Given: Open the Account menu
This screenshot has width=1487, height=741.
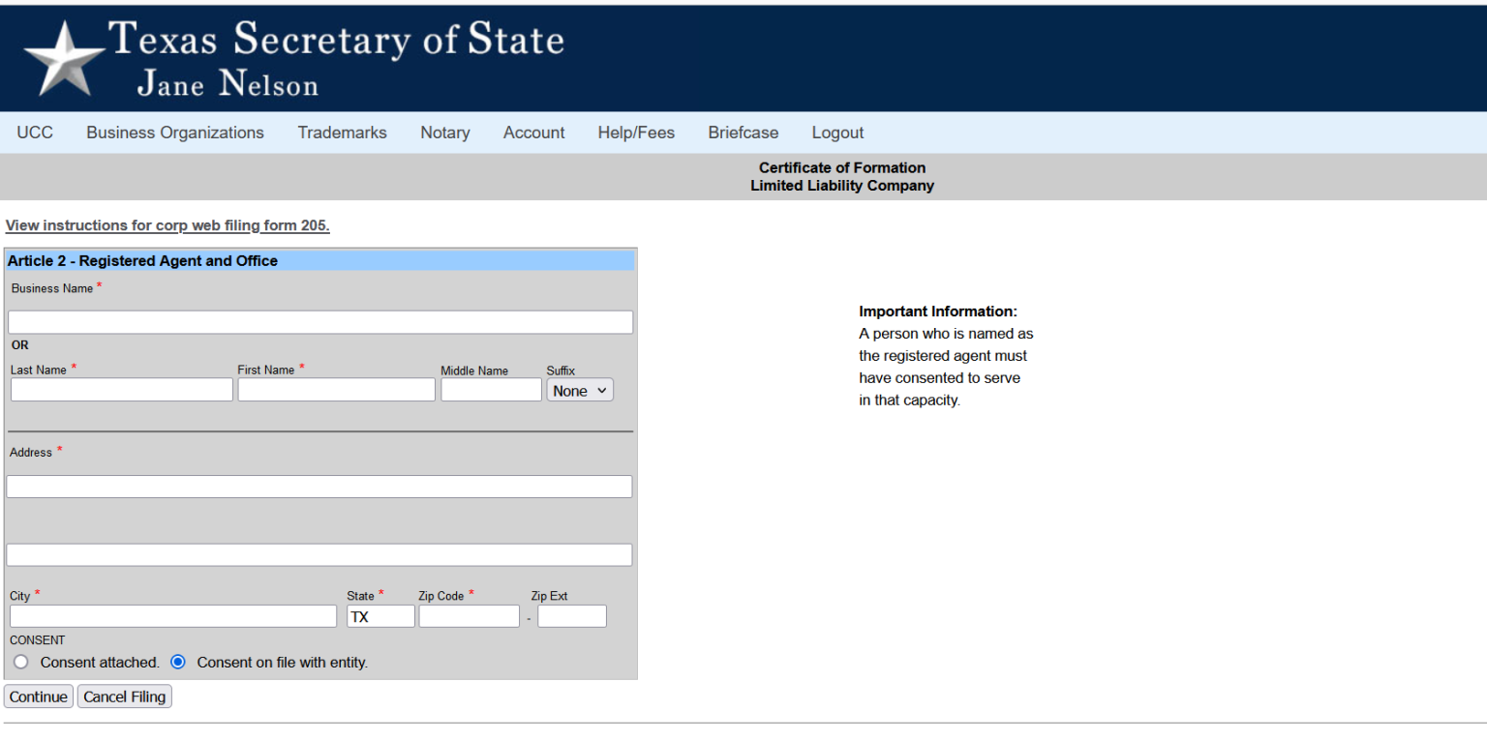Looking at the screenshot, I should click(x=533, y=133).
